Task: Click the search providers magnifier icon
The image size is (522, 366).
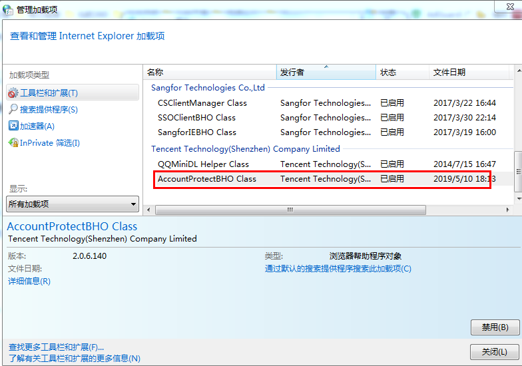Action: click(13, 109)
